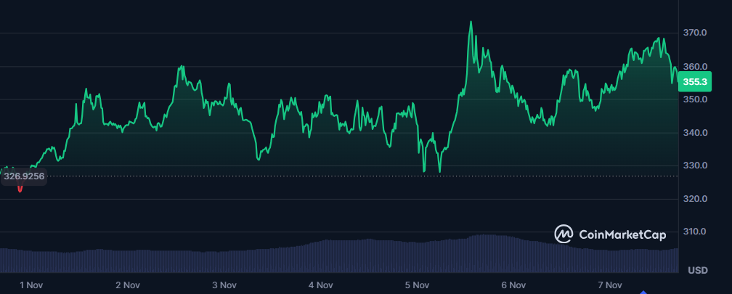Select the 2 Nov date label
Viewport: 732px width, 294px height.
(128, 285)
